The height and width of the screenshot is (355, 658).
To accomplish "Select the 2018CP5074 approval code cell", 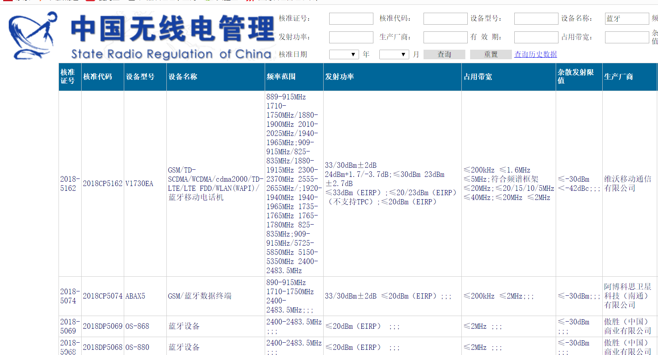I will [103, 296].
